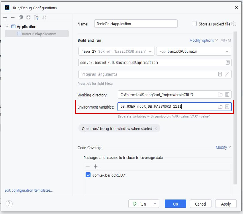Cancel the configuration dialog
Screen dimensions: 244x215
pos(201,204)
